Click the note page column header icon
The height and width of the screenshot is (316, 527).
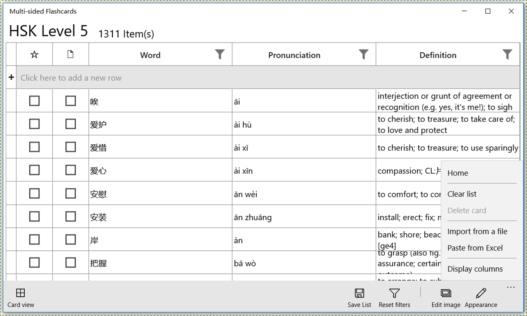(70, 55)
